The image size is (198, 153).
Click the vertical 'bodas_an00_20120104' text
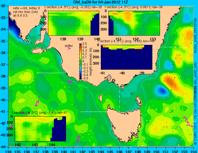[x=195, y=36]
